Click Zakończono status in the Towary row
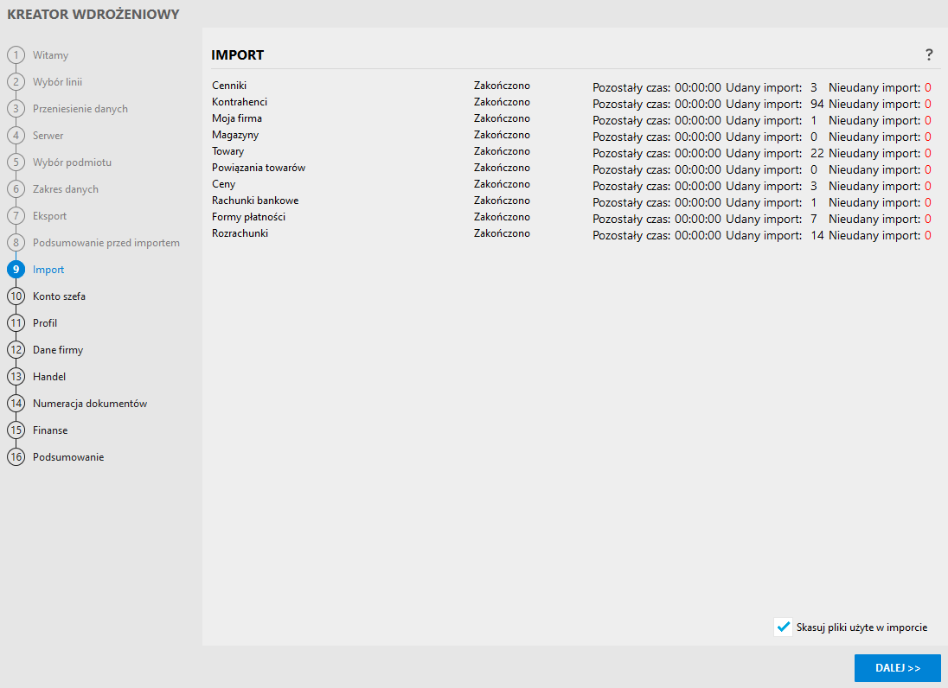The image size is (948, 688). (502, 151)
